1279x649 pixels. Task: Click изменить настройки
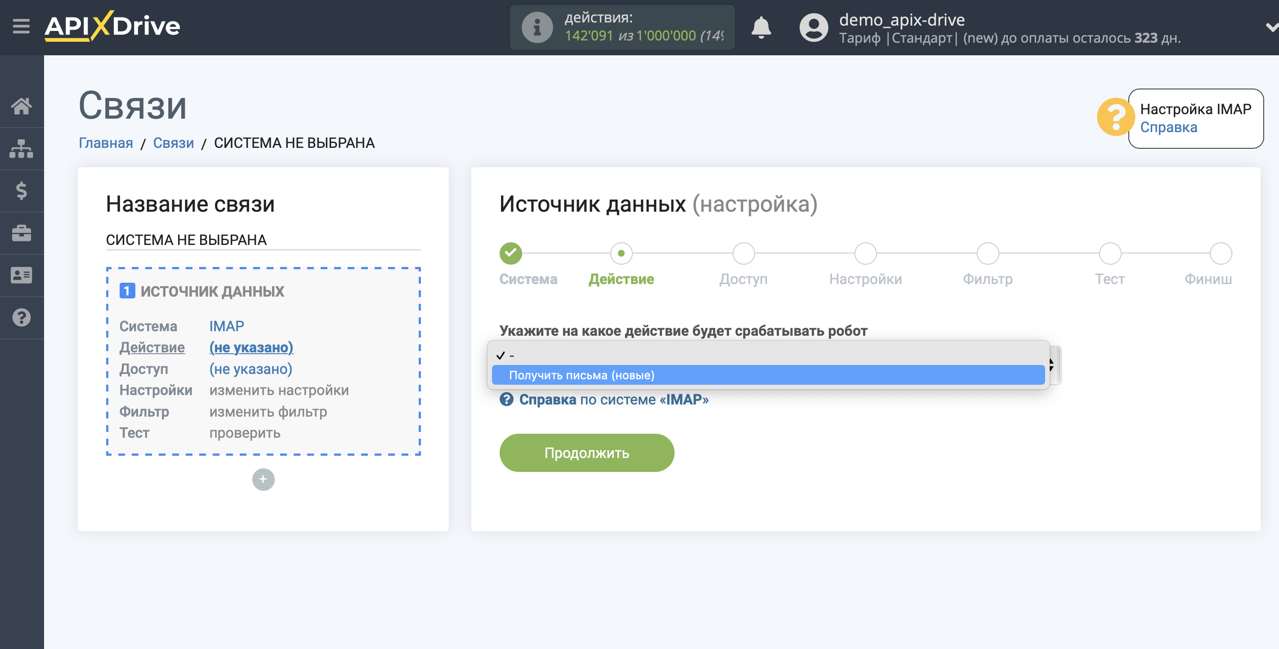tap(279, 390)
